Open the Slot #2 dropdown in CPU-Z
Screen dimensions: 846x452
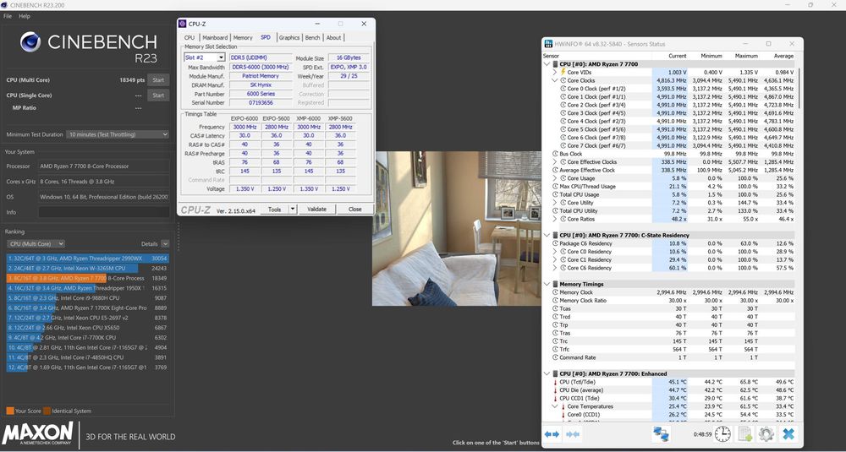[204, 57]
